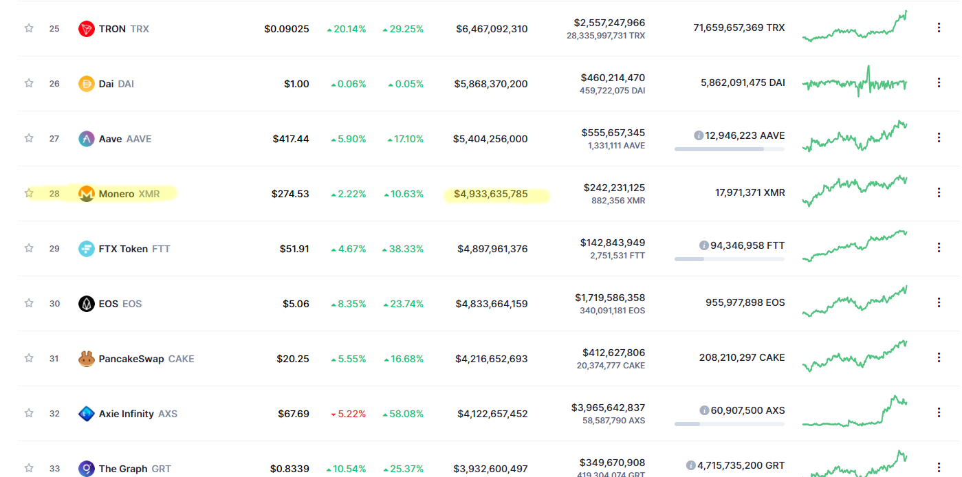Star Monero to add to watchlist
The width and height of the screenshot is (962, 477).
pos(29,193)
